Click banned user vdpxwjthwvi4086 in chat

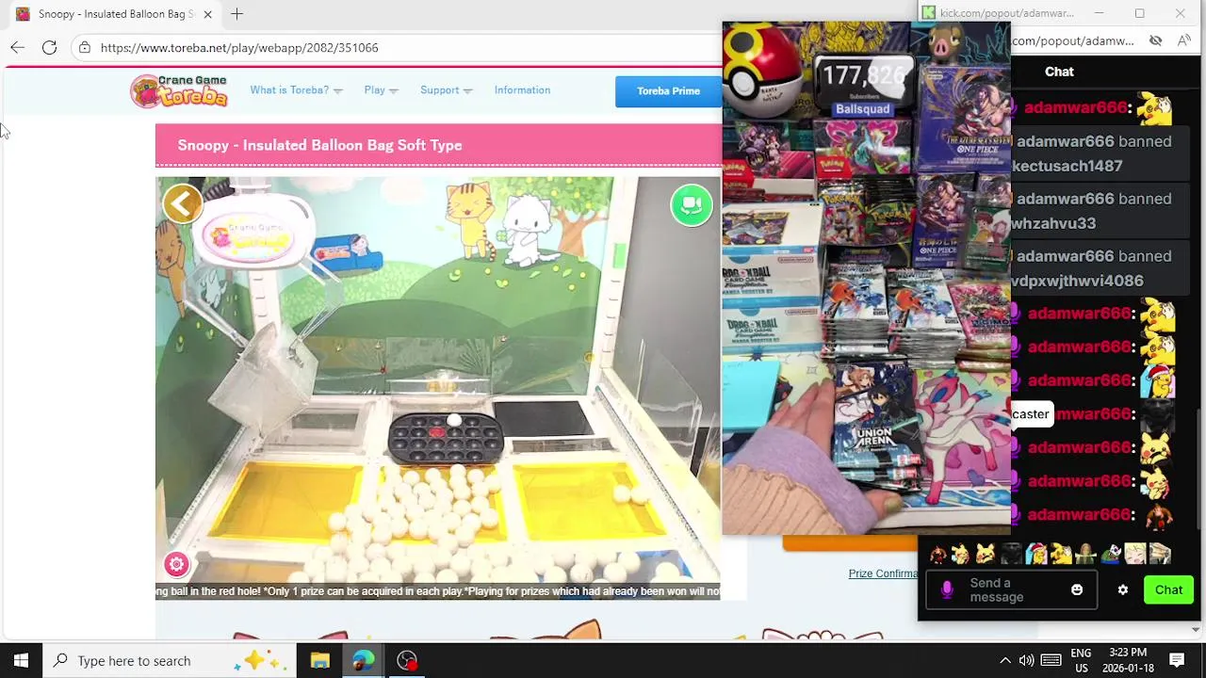pos(1078,281)
